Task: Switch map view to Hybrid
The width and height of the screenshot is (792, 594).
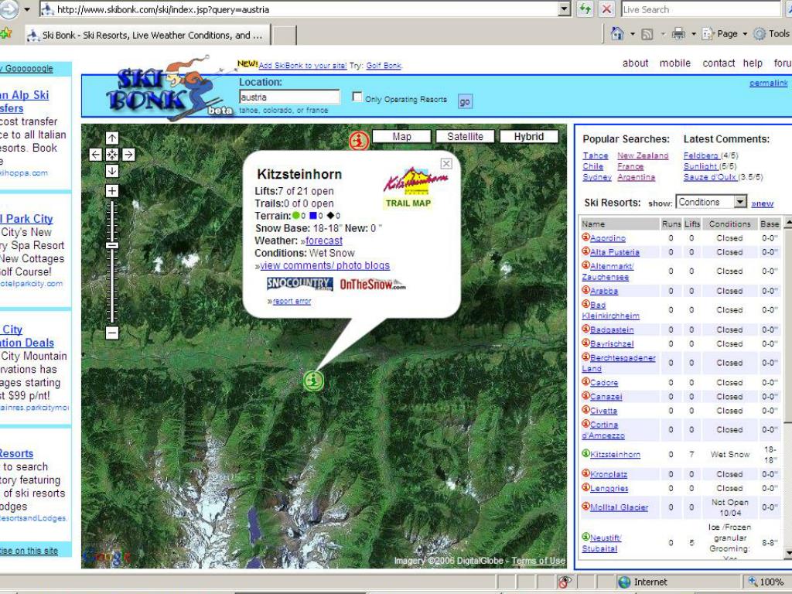Action: [x=529, y=136]
